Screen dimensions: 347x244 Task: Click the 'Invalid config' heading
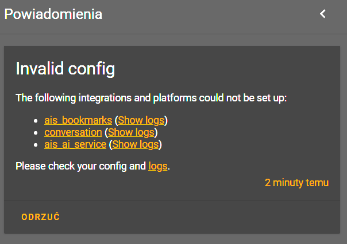(x=65, y=69)
